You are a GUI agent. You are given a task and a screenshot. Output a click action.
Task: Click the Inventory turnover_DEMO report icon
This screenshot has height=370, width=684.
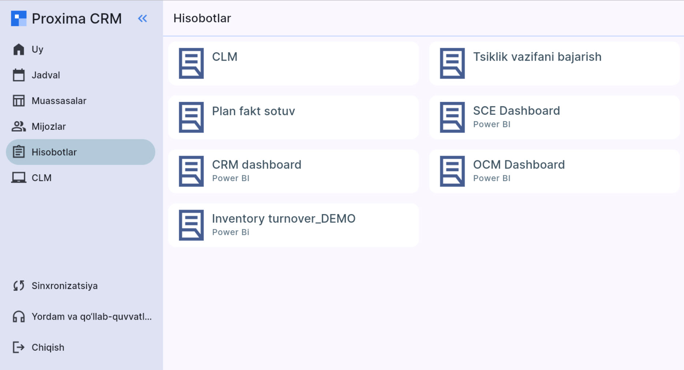(191, 225)
